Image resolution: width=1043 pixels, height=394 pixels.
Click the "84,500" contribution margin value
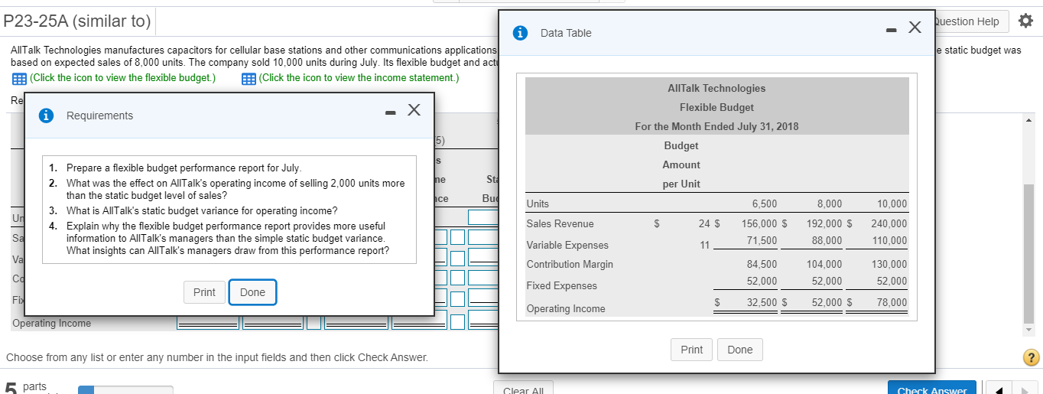click(x=762, y=265)
